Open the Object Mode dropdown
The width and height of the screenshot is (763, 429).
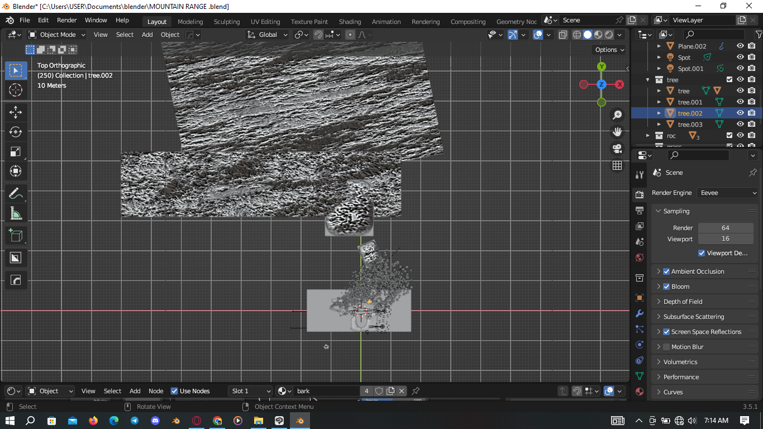click(x=57, y=35)
